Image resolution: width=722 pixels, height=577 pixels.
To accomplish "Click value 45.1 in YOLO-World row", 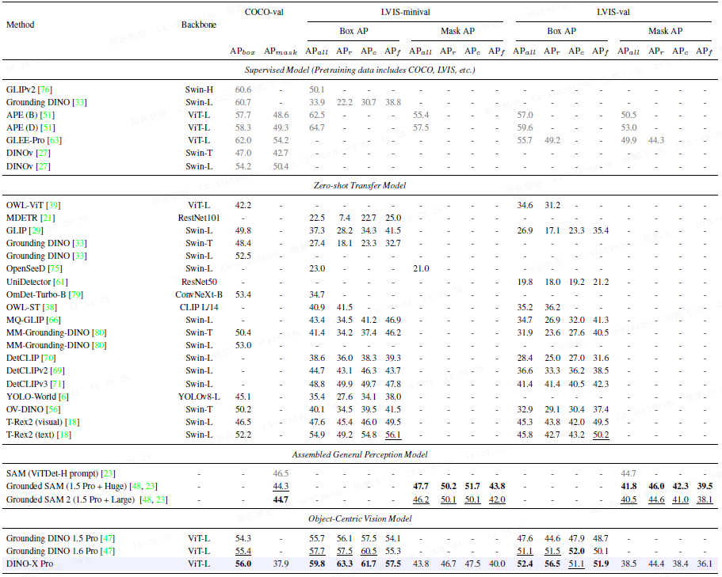I will point(243,397).
